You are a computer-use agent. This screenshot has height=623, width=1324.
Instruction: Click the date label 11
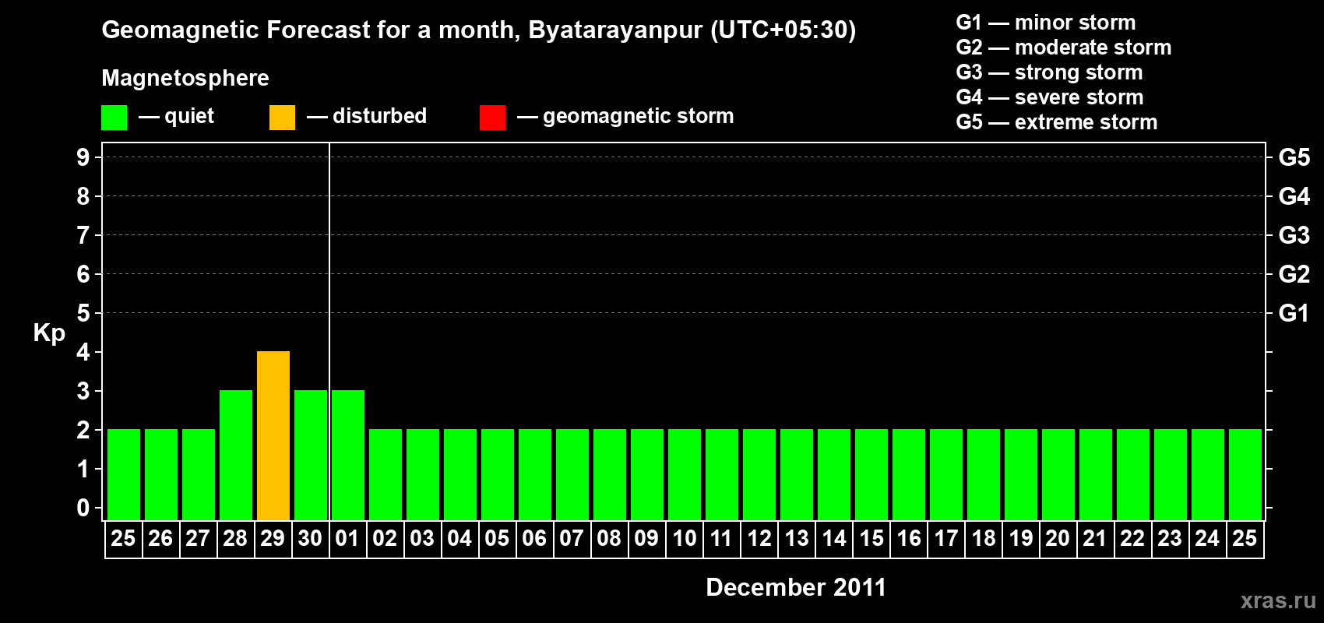tap(721, 539)
